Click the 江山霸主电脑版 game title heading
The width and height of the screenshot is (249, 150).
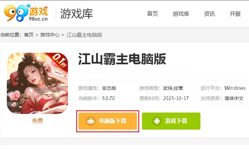122,59
